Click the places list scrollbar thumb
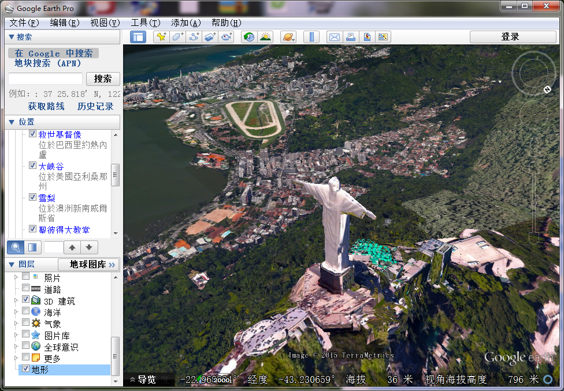Screen dimensions: 564x391 point(115,175)
